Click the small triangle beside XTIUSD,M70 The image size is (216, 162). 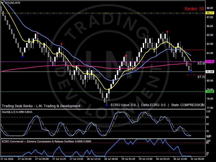pos(2,3)
